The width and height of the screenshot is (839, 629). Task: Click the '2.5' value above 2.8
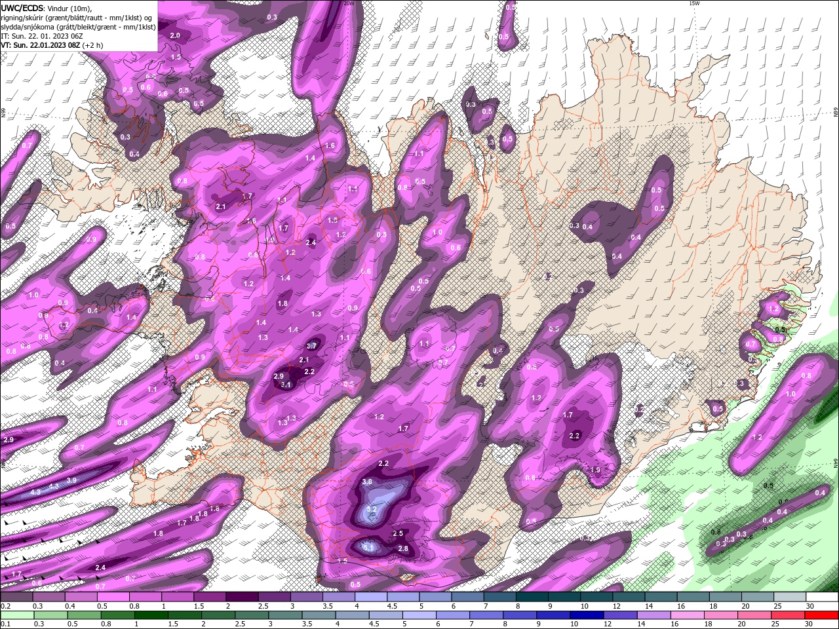click(398, 534)
